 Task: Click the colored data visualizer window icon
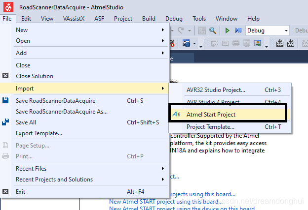(x=258, y=43)
